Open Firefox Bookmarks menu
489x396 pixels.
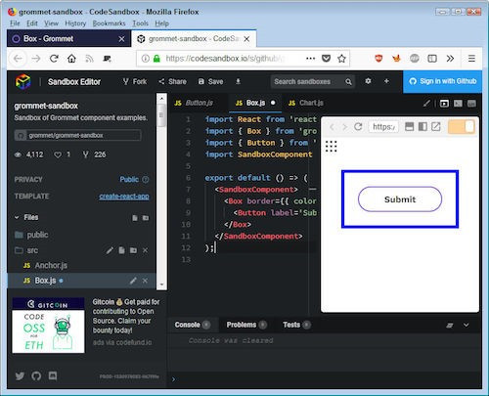(x=109, y=23)
